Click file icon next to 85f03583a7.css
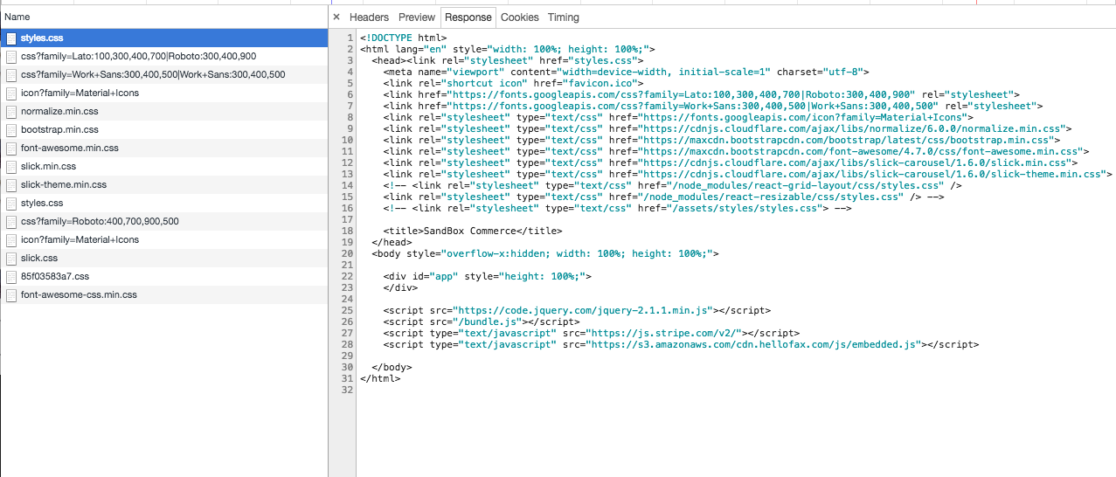 coord(11,277)
